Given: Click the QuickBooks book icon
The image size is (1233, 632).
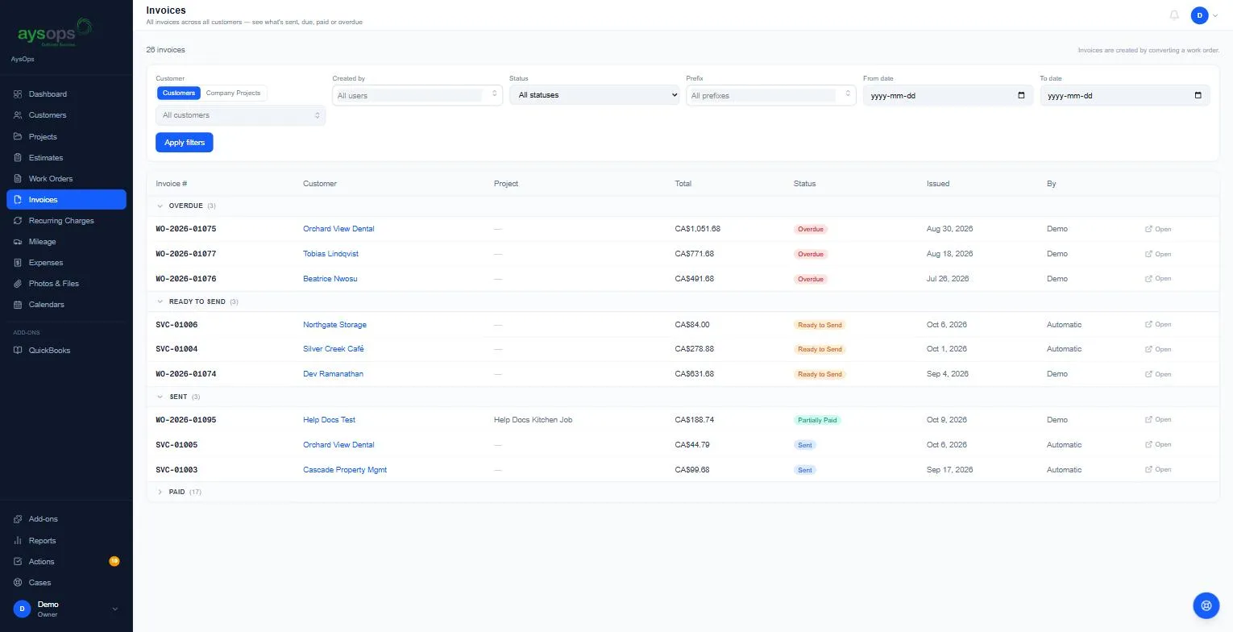Looking at the screenshot, I should [18, 351].
